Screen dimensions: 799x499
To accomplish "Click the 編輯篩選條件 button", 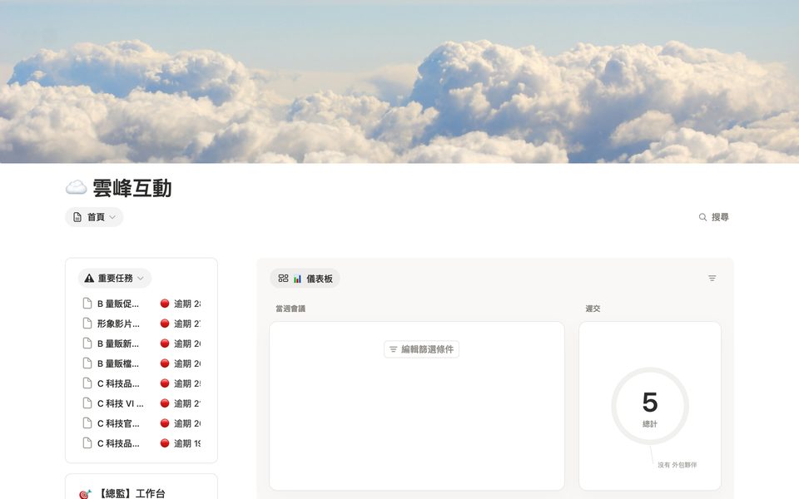I will click(421, 349).
